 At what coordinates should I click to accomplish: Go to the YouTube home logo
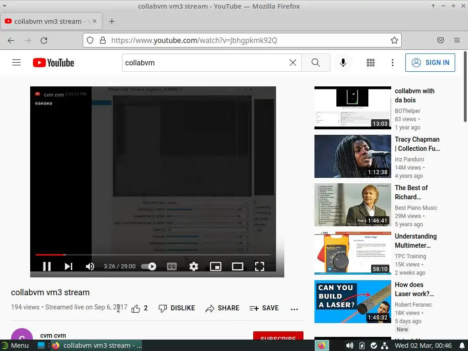[53, 63]
